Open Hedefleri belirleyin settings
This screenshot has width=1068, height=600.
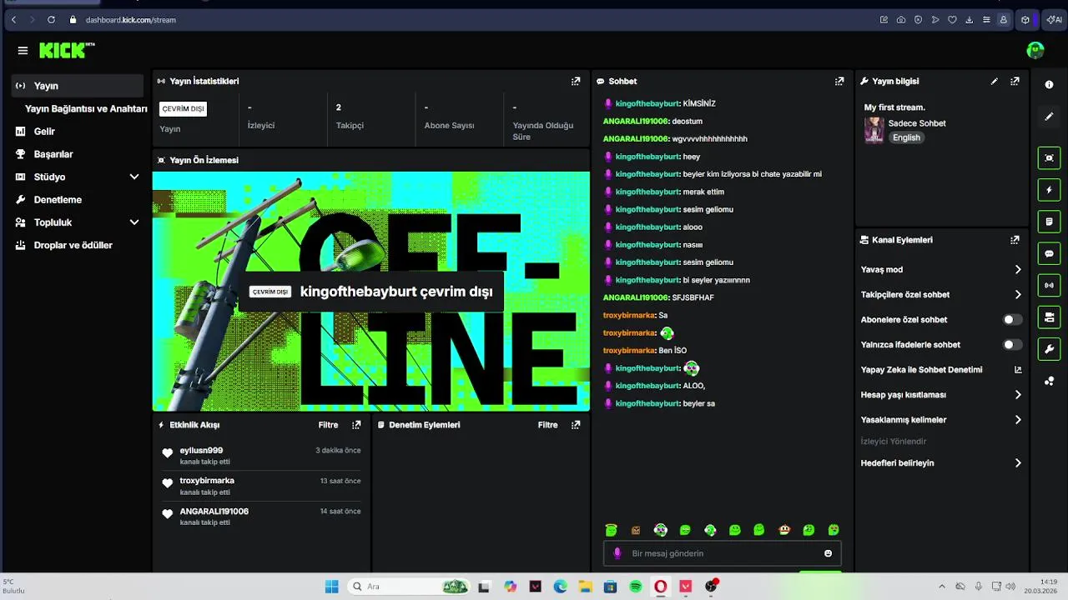[941, 462]
